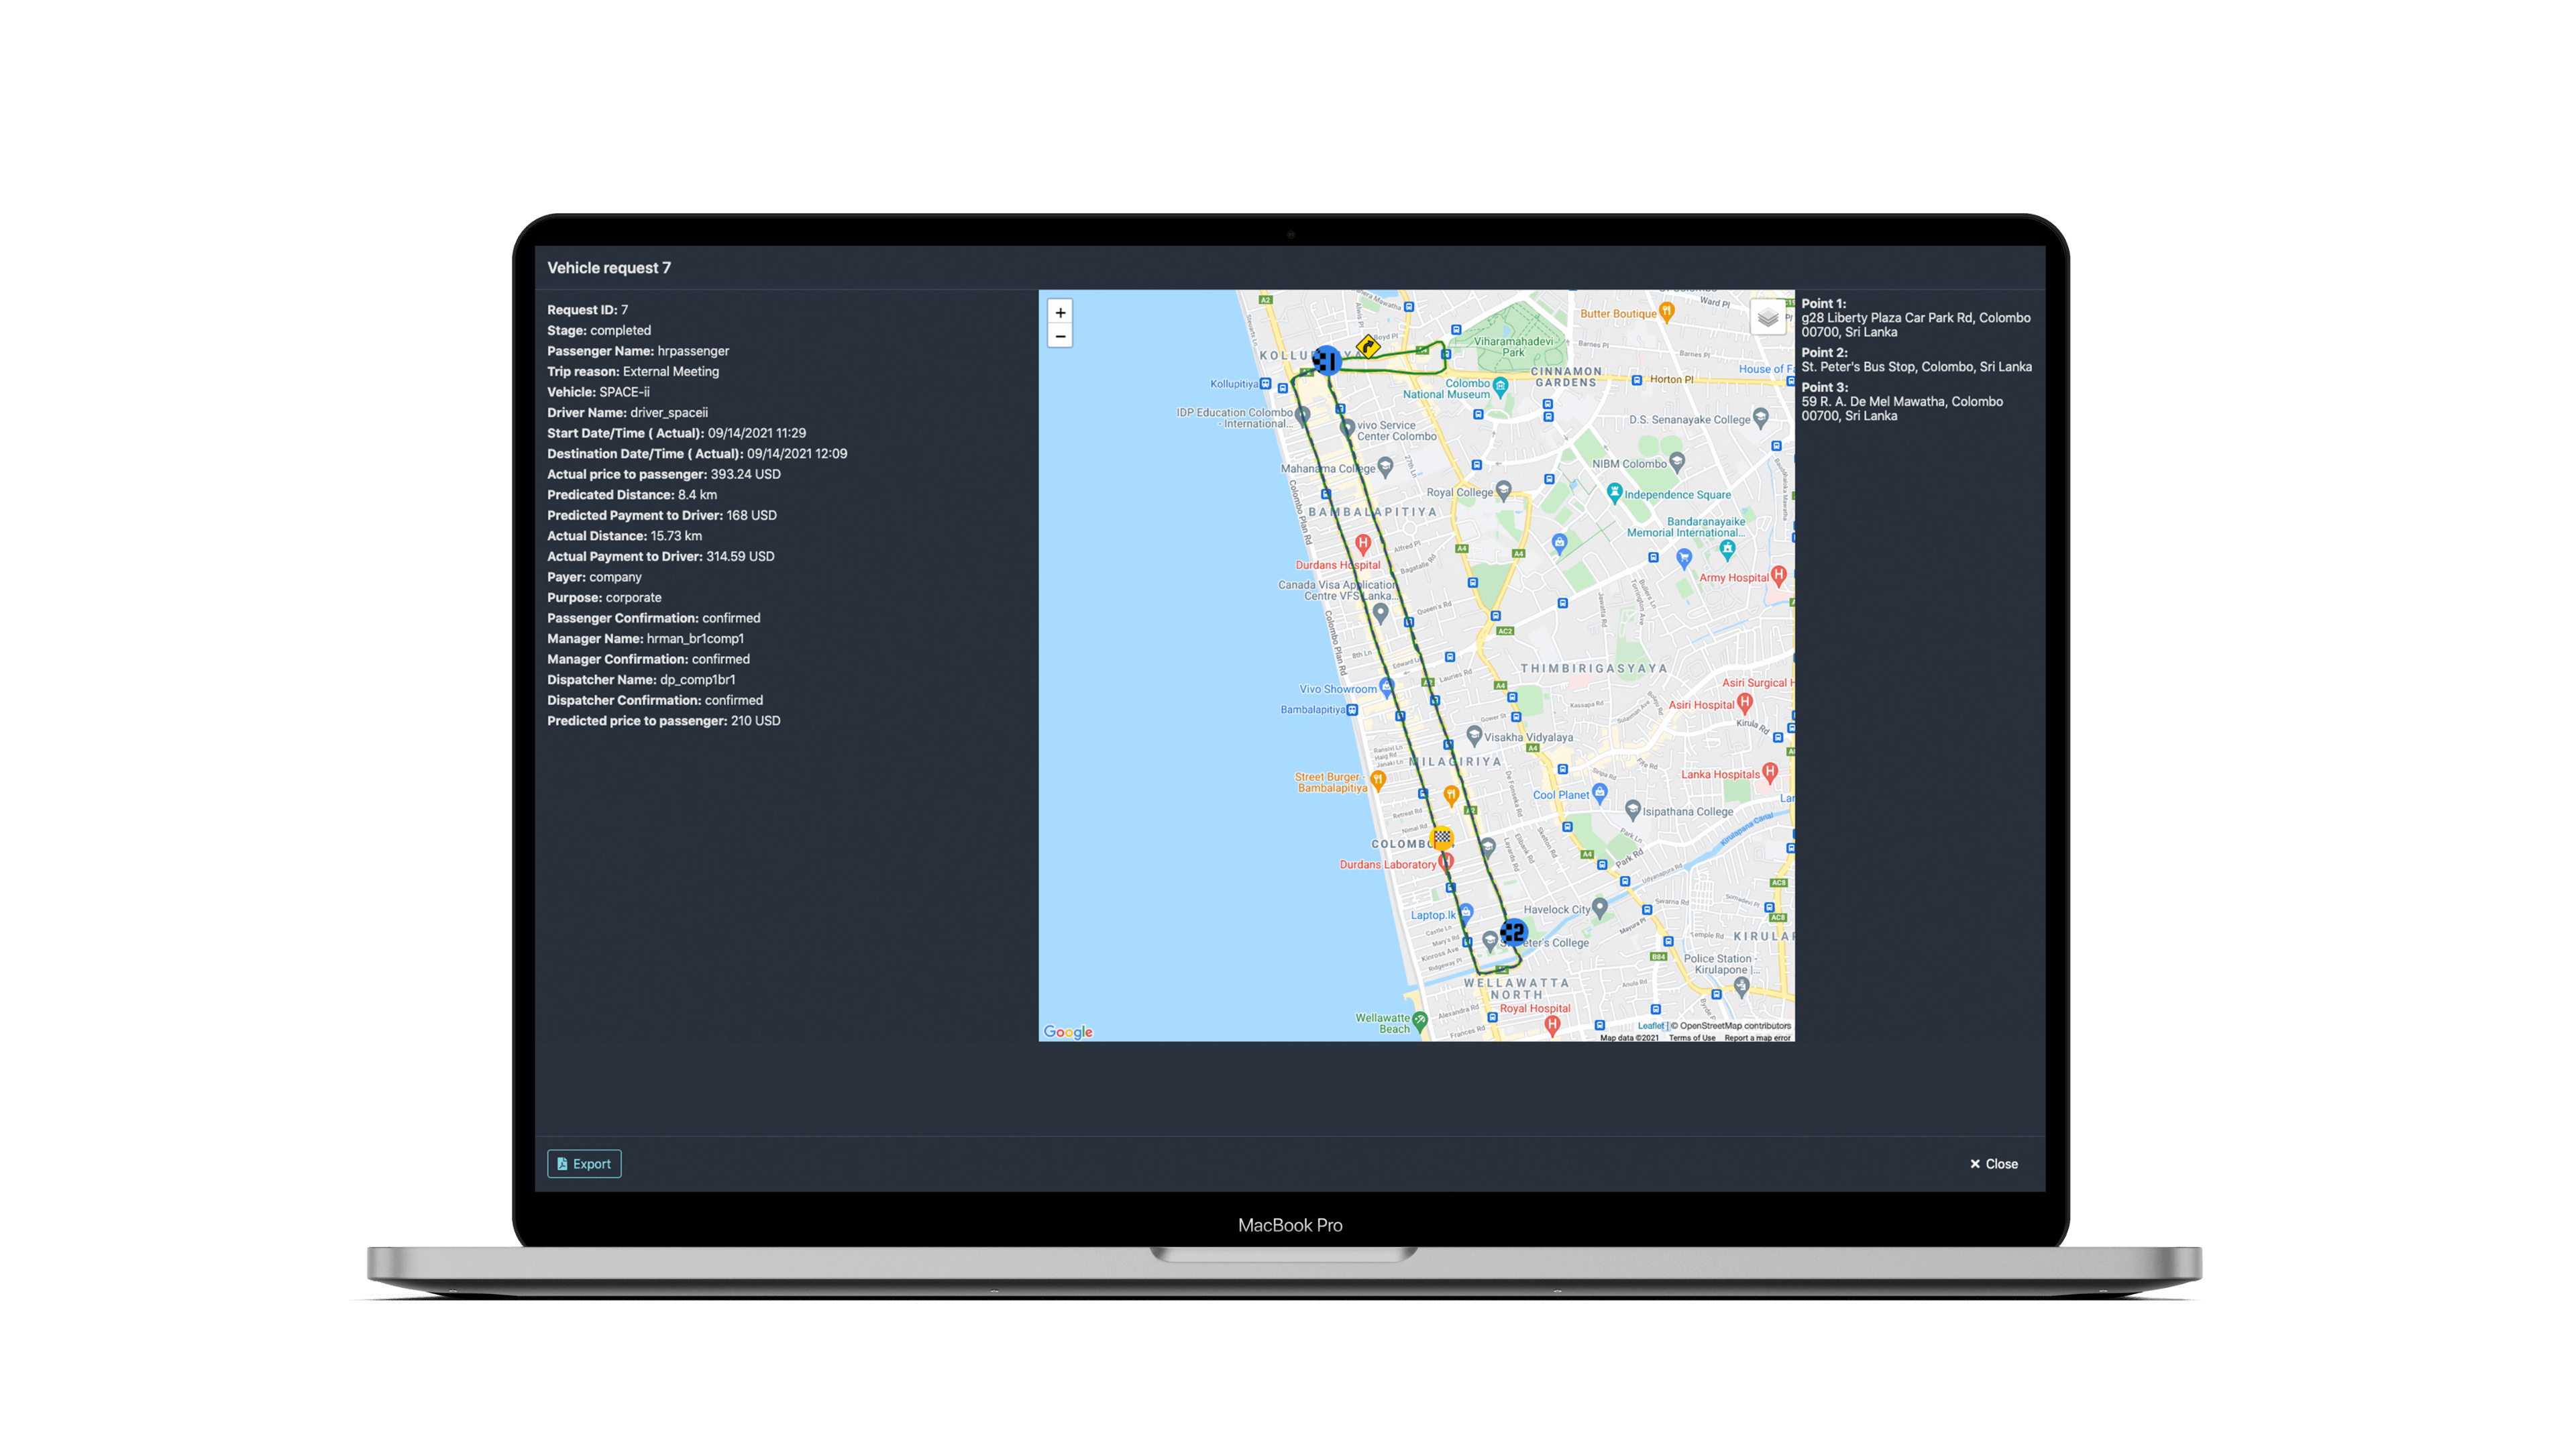Open the map layers control
Image resolution: width=2576 pixels, height=1449 pixels.
click(1768, 318)
